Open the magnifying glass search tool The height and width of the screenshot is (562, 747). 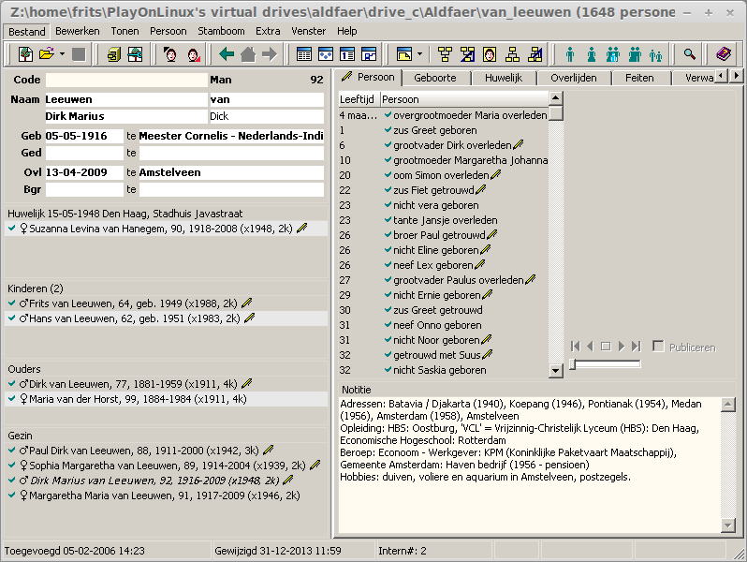click(689, 54)
